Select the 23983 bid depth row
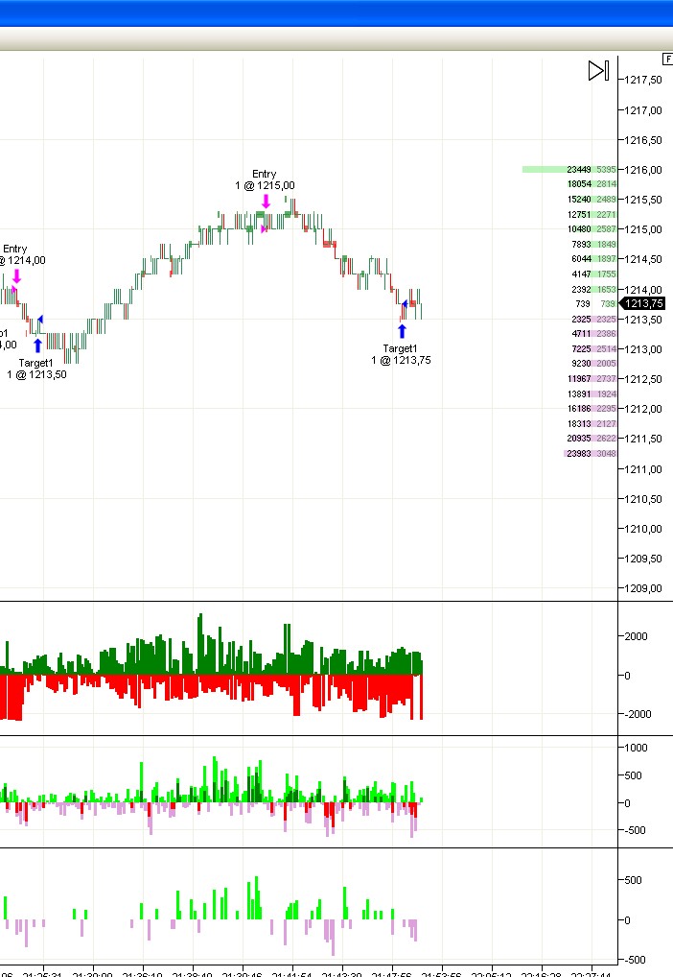Image resolution: width=673 pixels, height=977 pixels. (591, 454)
